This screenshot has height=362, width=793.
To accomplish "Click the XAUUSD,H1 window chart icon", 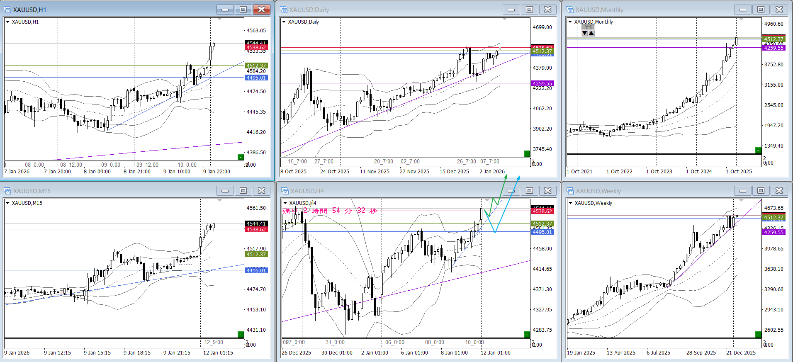I will pos(7,10).
